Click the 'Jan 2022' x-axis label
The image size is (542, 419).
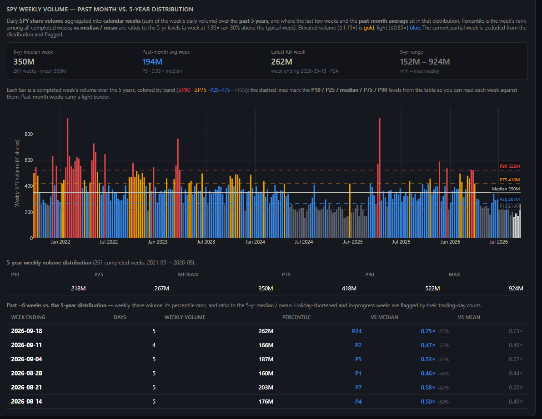(x=60, y=242)
